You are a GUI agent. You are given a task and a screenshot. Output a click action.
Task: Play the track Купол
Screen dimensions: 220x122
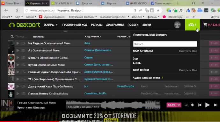click(18, 65)
